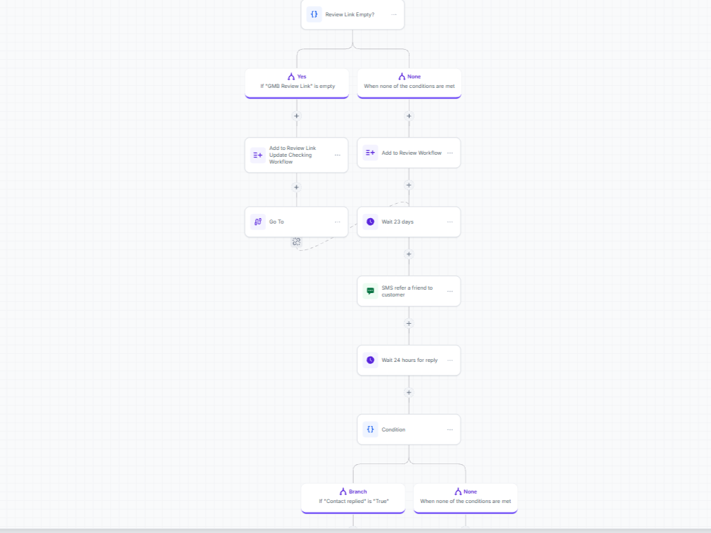Click the broken link icon below Go To
Screen dimensions: 711x533
(x=296, y=241)
